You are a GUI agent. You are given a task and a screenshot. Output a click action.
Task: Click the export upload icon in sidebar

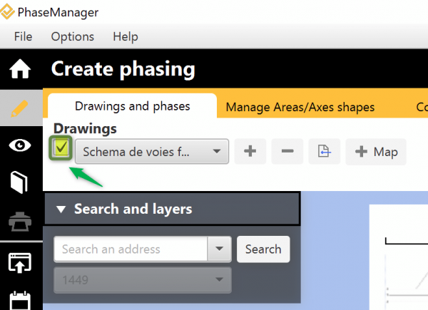click(20, 262)
